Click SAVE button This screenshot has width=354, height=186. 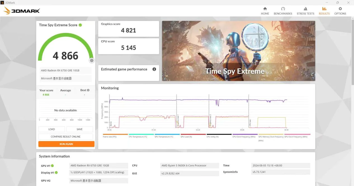(80, 129)
